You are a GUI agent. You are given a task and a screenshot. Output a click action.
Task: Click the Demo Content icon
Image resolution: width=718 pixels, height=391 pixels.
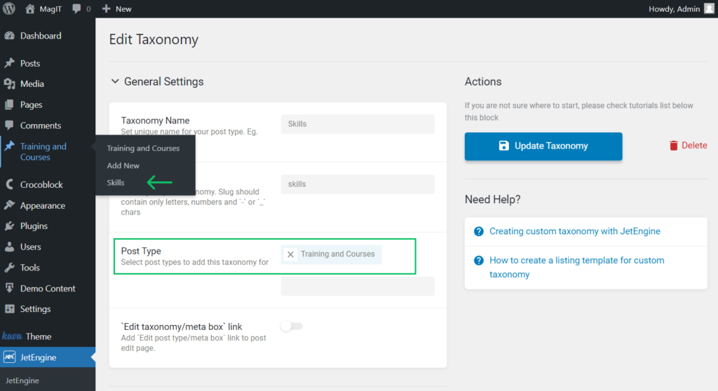pos(9,288)
